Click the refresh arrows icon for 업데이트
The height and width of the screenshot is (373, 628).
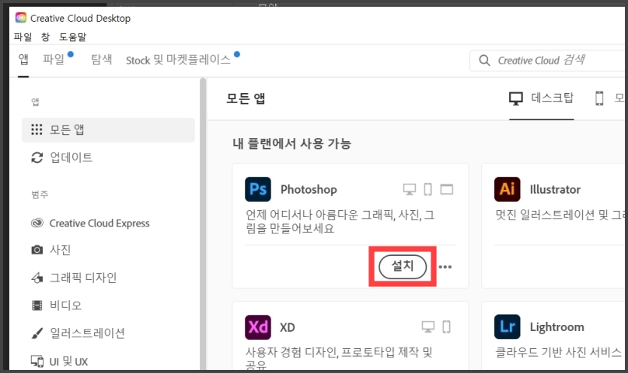pos(37,157)
